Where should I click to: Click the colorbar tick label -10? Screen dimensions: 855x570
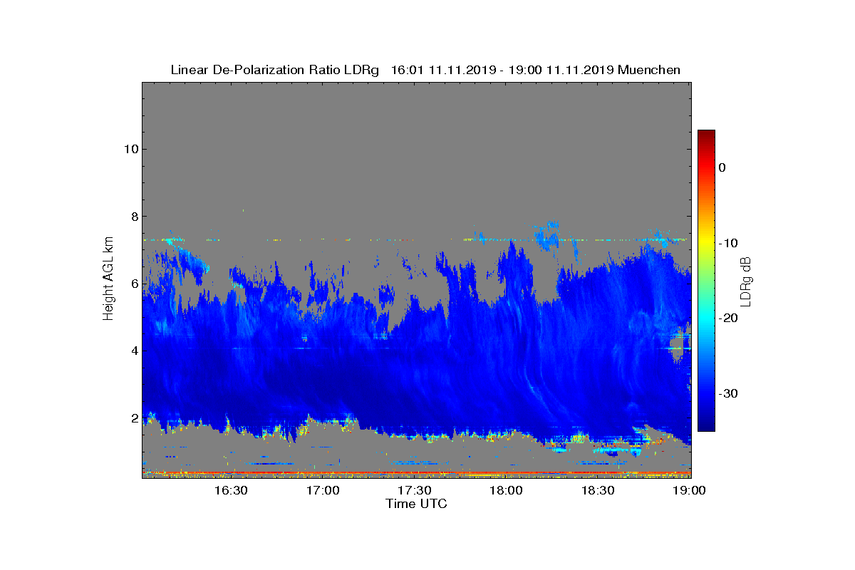[x=727, y=243]
